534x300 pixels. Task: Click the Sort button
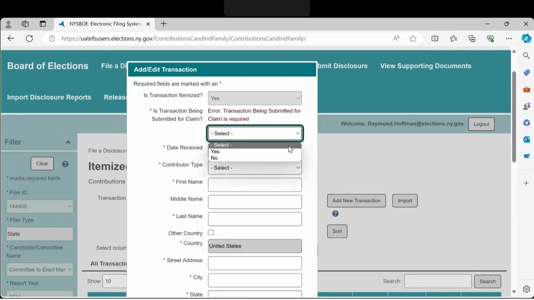click(337, 231)
